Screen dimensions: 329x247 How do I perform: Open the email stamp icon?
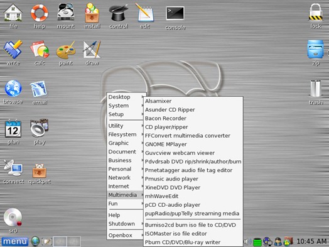pyautogui.click(x=39, y=89)
